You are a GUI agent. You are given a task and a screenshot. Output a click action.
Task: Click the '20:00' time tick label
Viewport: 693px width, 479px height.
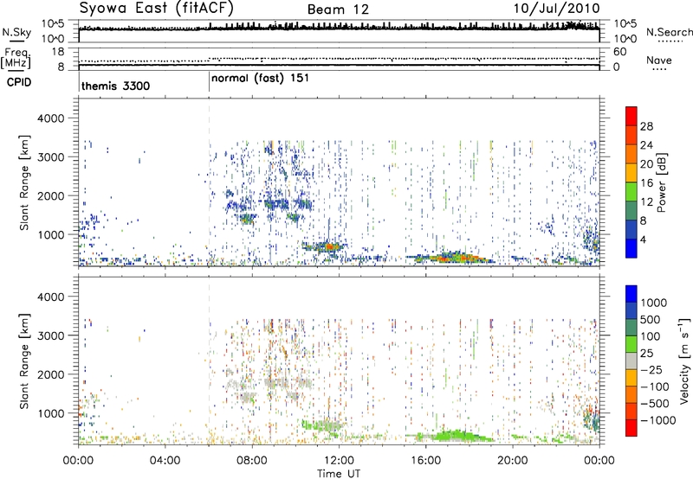point(513,461)
